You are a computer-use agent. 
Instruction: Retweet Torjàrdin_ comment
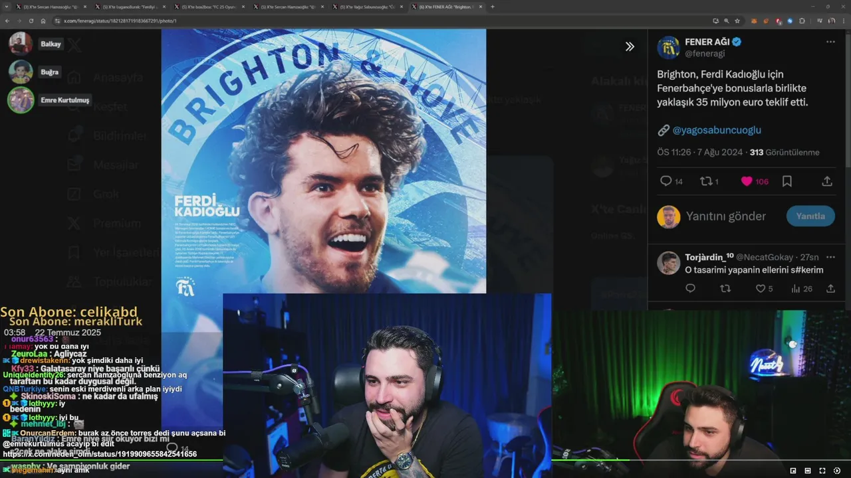tap(725, 289)
